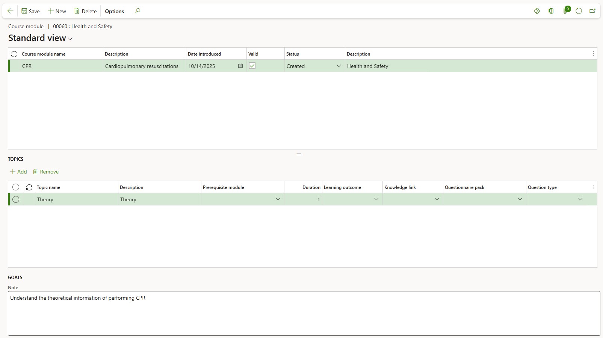Click Remove button in Topics section
This screenshot has height=338, width=603.
[x=46, y=172]
